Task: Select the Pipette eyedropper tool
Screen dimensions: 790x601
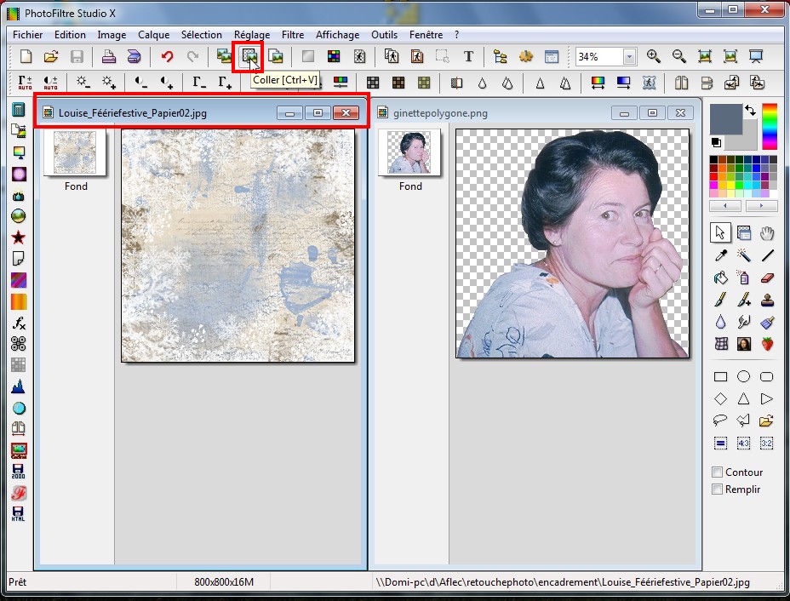Action: [721, 255]
